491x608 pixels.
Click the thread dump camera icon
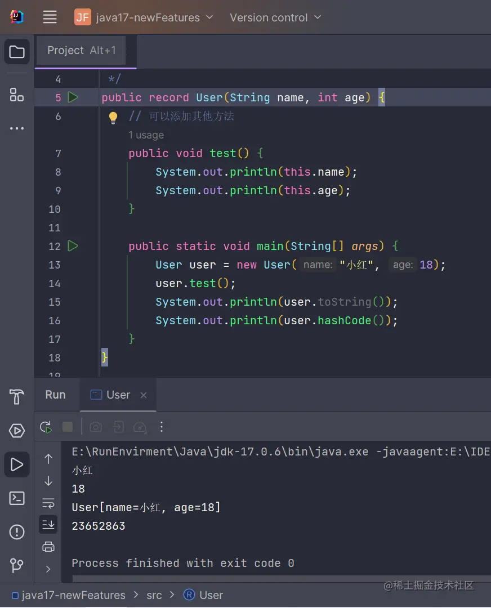coord(96,427)
